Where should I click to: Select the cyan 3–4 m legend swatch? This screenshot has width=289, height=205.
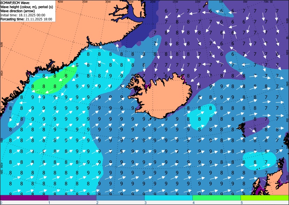point(168,198)
